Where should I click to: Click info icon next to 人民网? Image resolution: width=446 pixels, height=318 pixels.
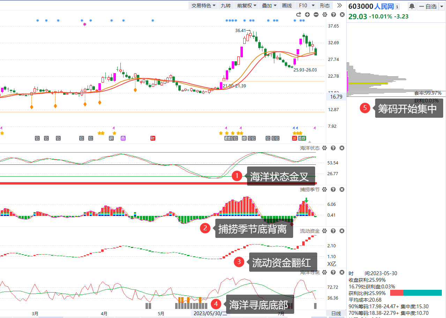pos(397,7)
